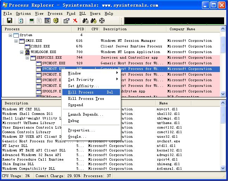
Task: Click the WINLOGON.EXE process icon
Action: tap(27, 52)
